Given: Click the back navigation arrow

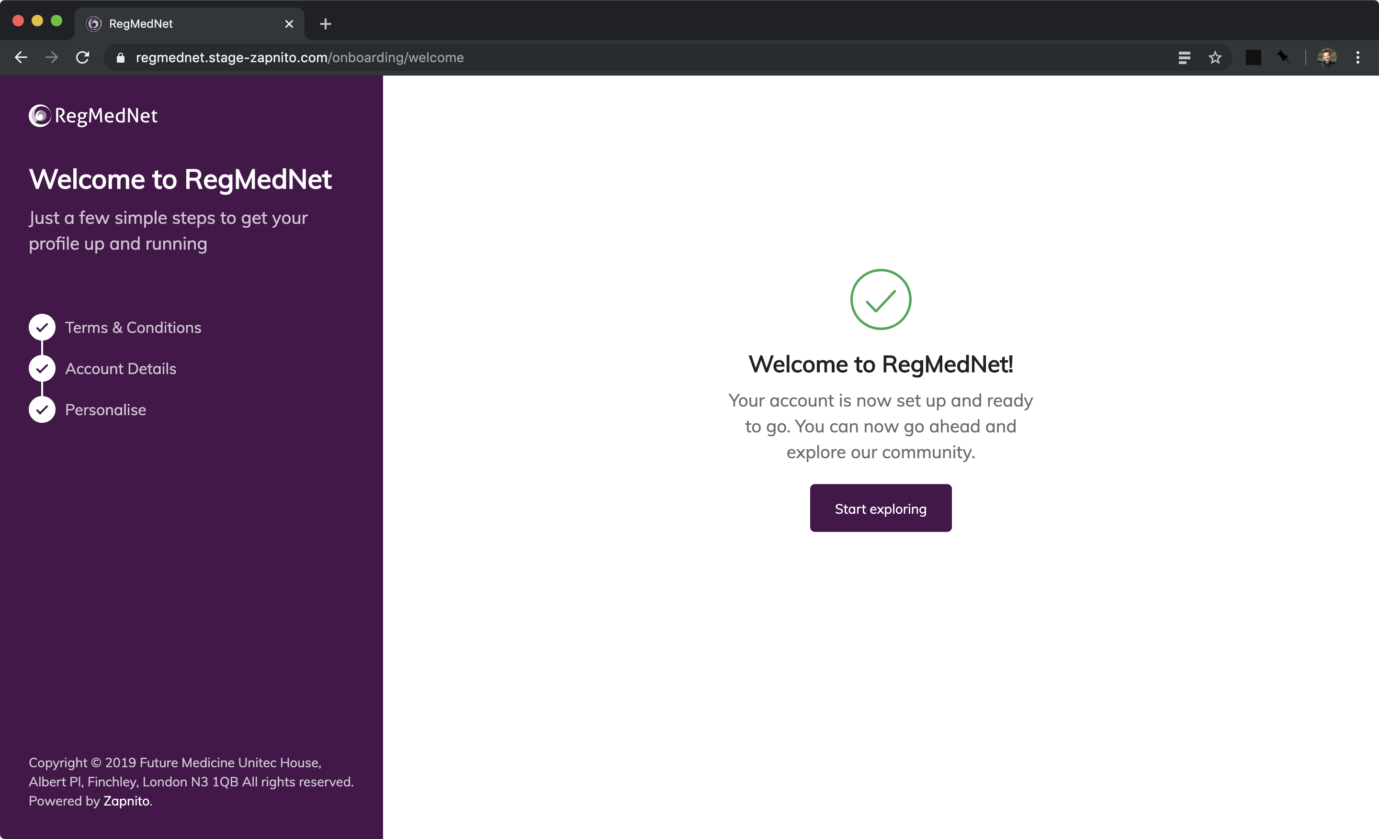Looking at the screenshot, I should click(x=21, y=57).
